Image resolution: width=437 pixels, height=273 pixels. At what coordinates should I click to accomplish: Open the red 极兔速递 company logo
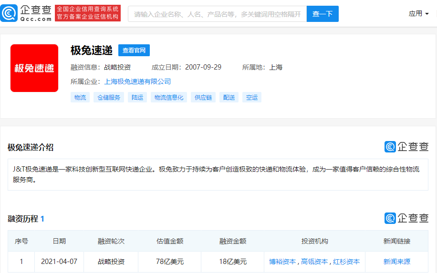click(x=34, y=68)
